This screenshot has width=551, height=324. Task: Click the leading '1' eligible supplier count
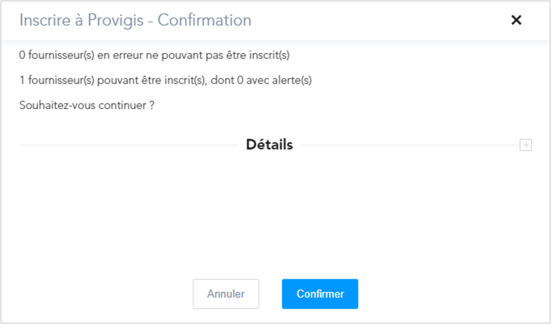[x=22, y=80]
